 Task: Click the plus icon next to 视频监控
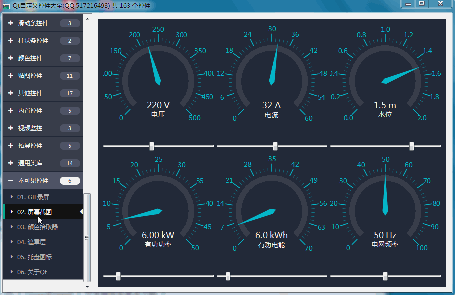tap(10, 128)
